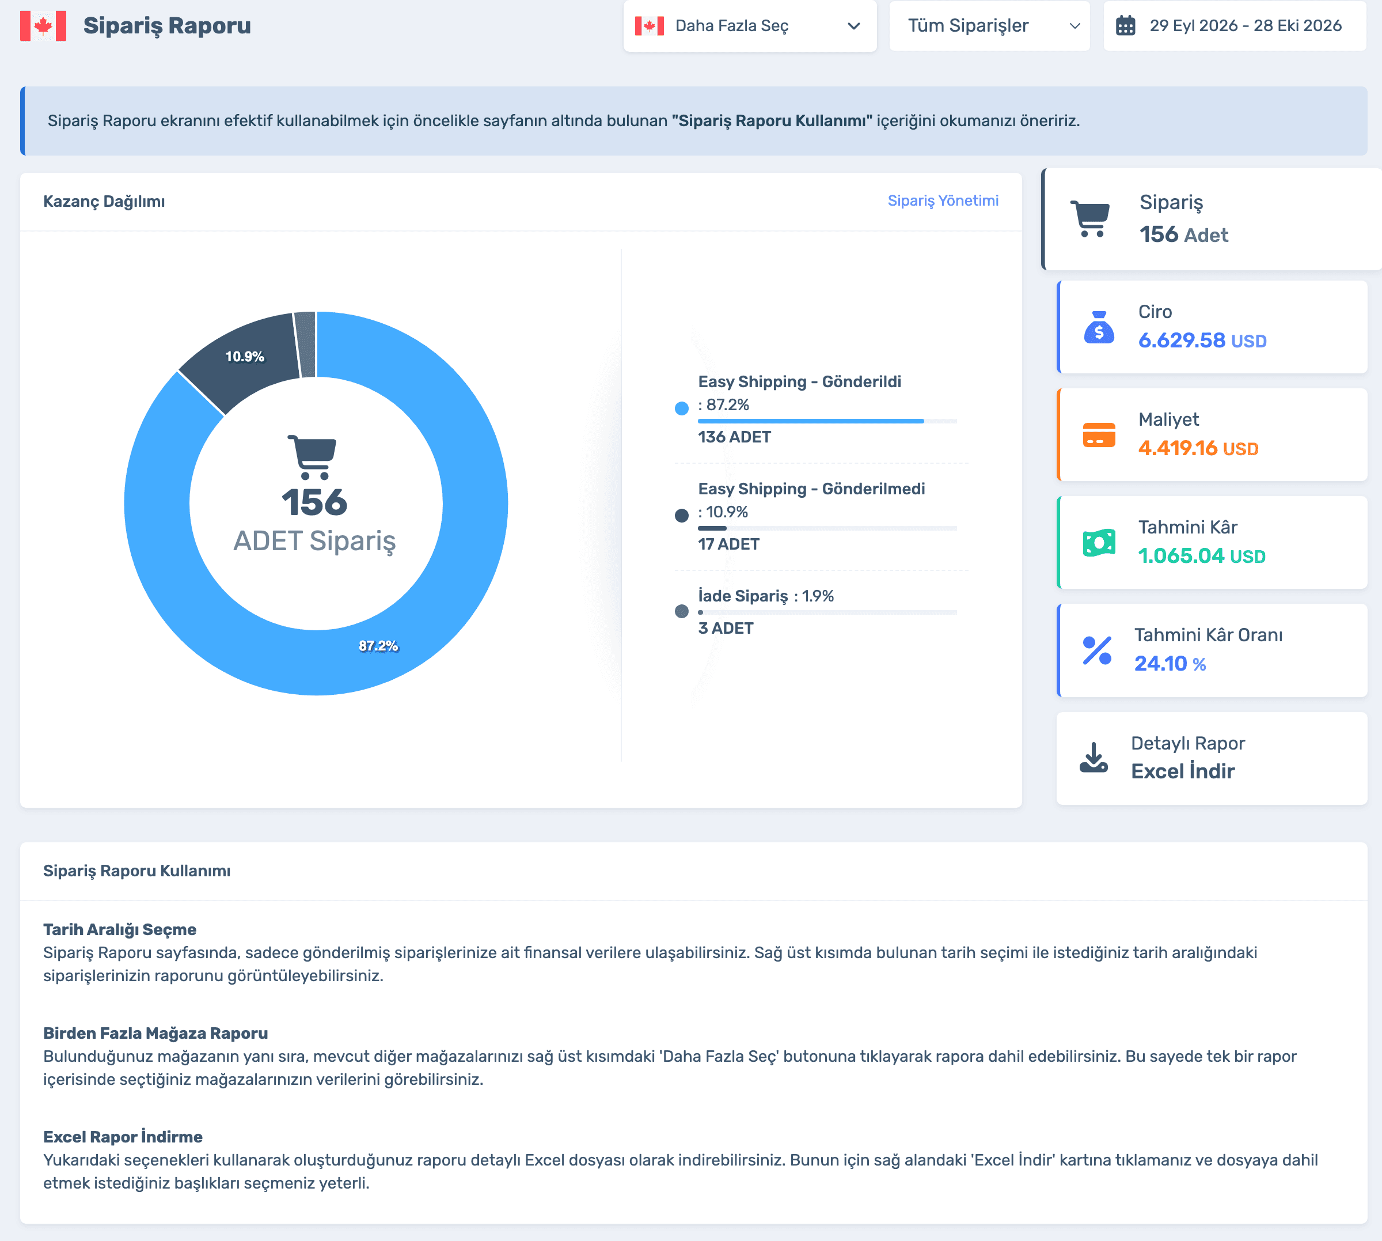1382x1241 pixels.
Task: Click the dark legend dot for Gönderilmedi
Action: [x=681, y=516]
